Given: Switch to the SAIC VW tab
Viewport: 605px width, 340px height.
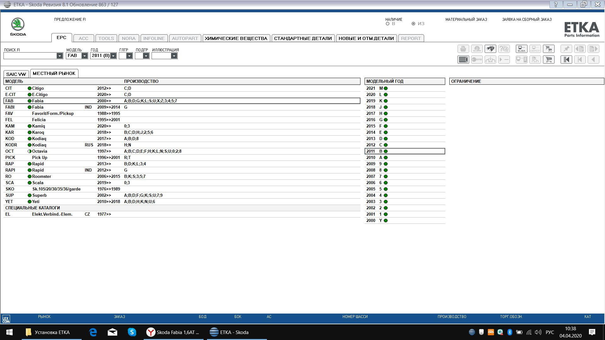Looking at the screenshot, I should pos(16,74).
